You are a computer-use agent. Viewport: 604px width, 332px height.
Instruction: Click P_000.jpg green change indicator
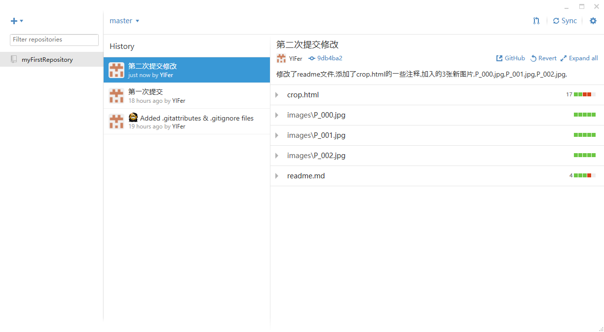[585, 115]
